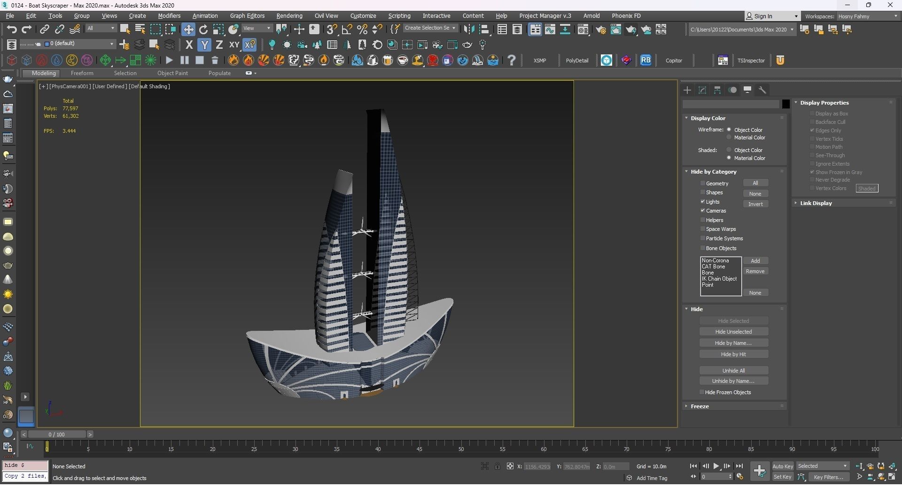Click the simulation Stop square icon
Viewport: 902px width, 488px height.
(x=200, y=60)
